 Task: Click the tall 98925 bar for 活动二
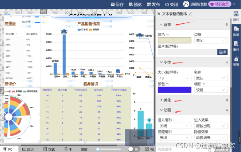pyautogui.click(x=64, y=54)
